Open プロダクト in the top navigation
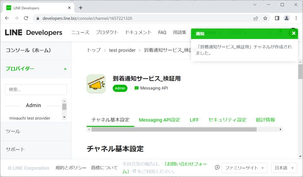Screen dimensions: 303x177 [x=107, y=33]
